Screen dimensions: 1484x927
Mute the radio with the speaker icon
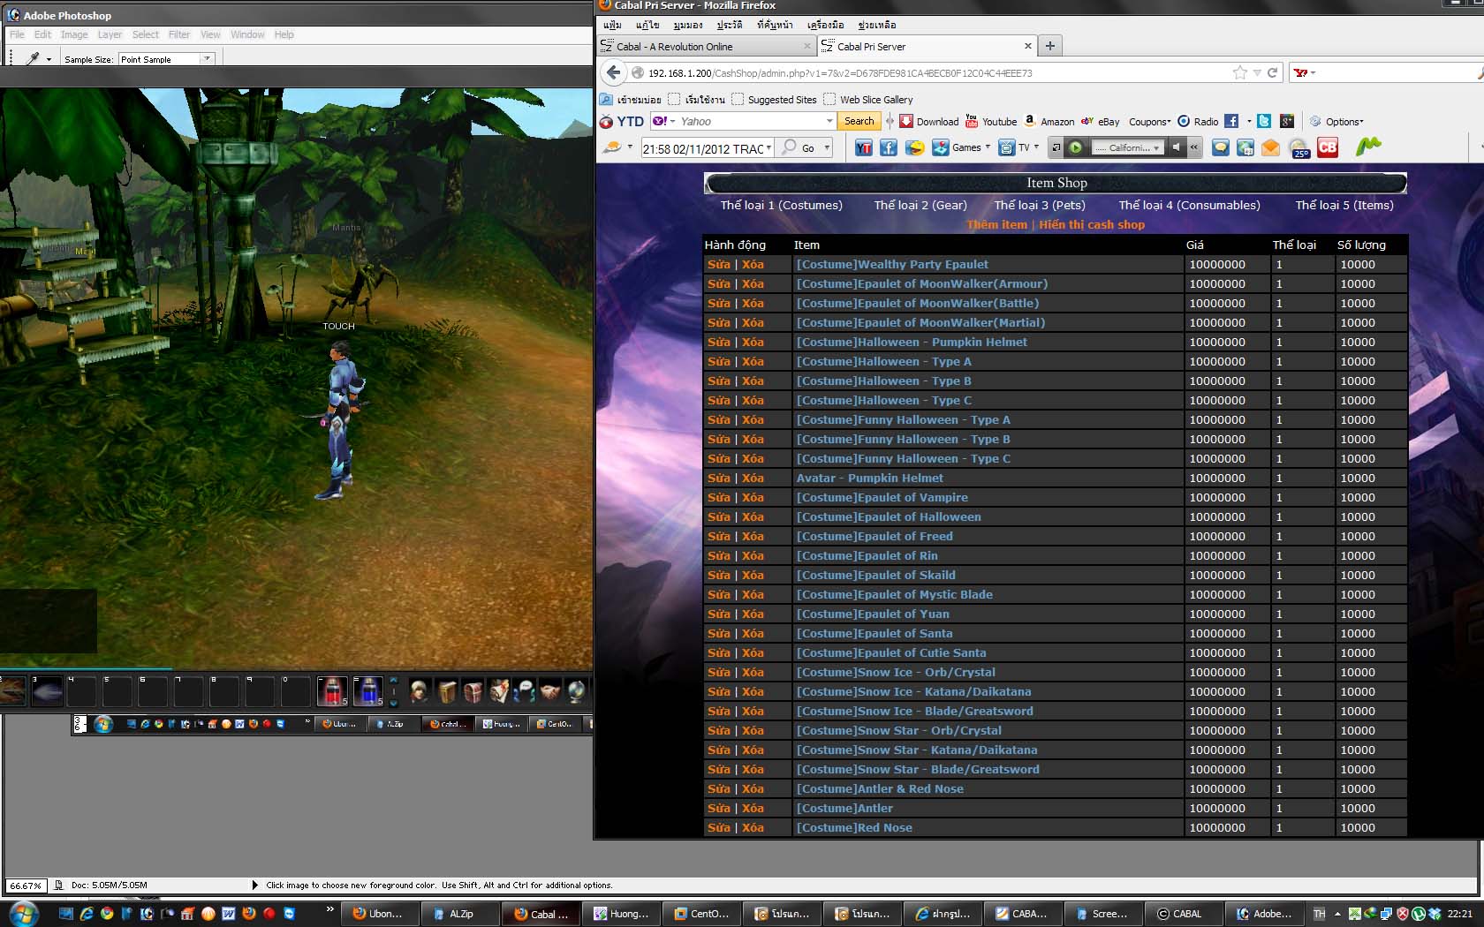point(1176,147)
